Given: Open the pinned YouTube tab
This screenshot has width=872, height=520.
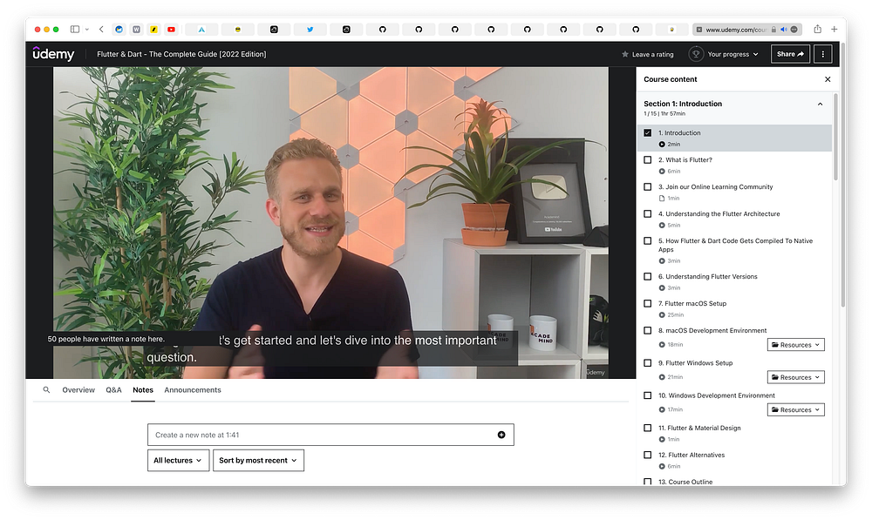Looking at the screenshot, I should point(171,30).
